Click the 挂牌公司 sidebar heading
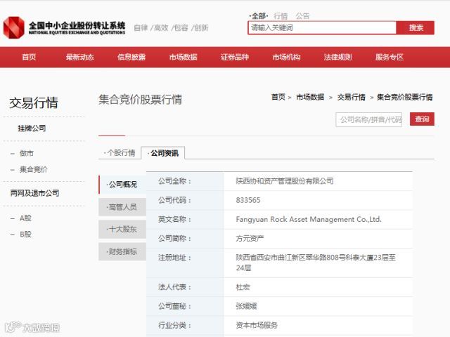This screenshot has height=337, width=450. click(x=32, y=128)
